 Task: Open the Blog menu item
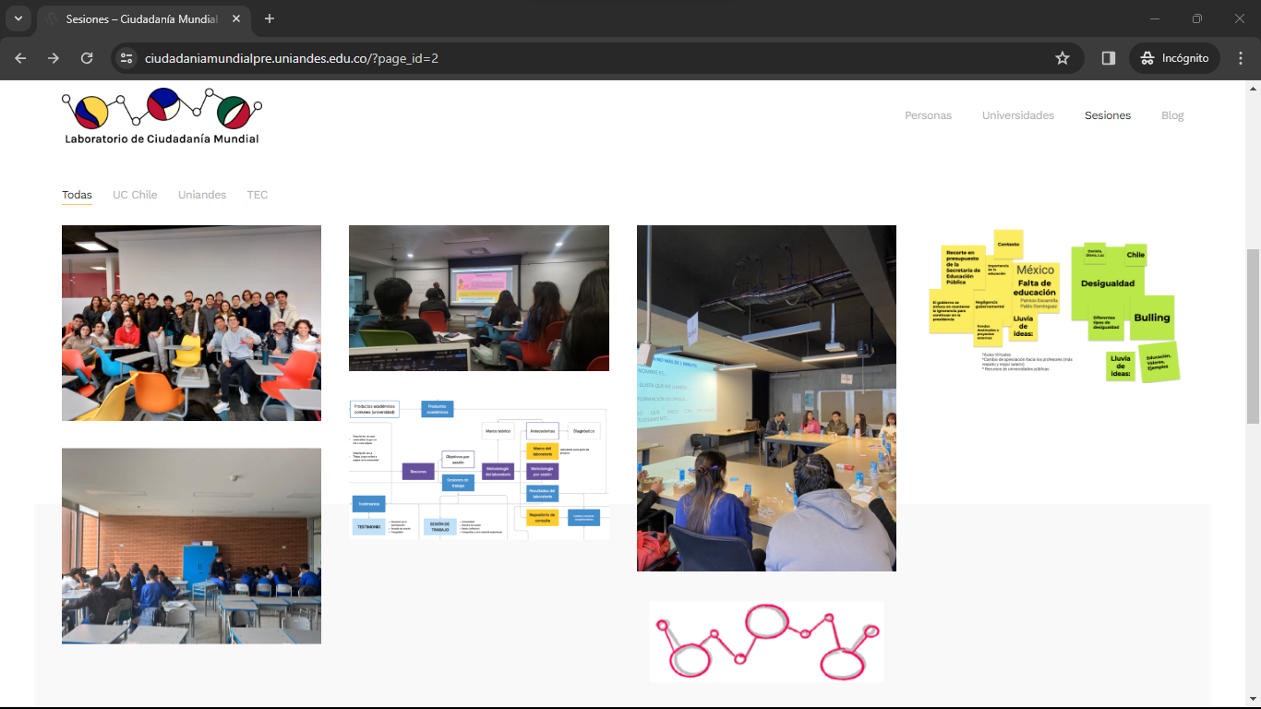click(x=1172, y=115)
